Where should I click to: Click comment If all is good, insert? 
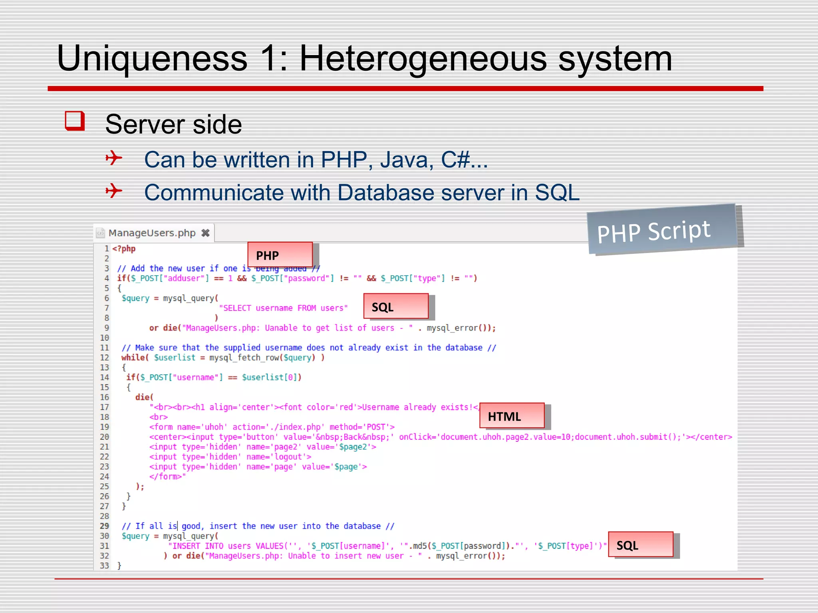tap(258, 526)
